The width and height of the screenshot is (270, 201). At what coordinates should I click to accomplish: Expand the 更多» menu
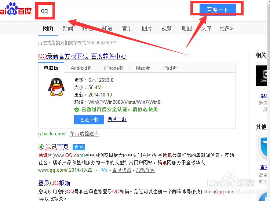[226, 28]
